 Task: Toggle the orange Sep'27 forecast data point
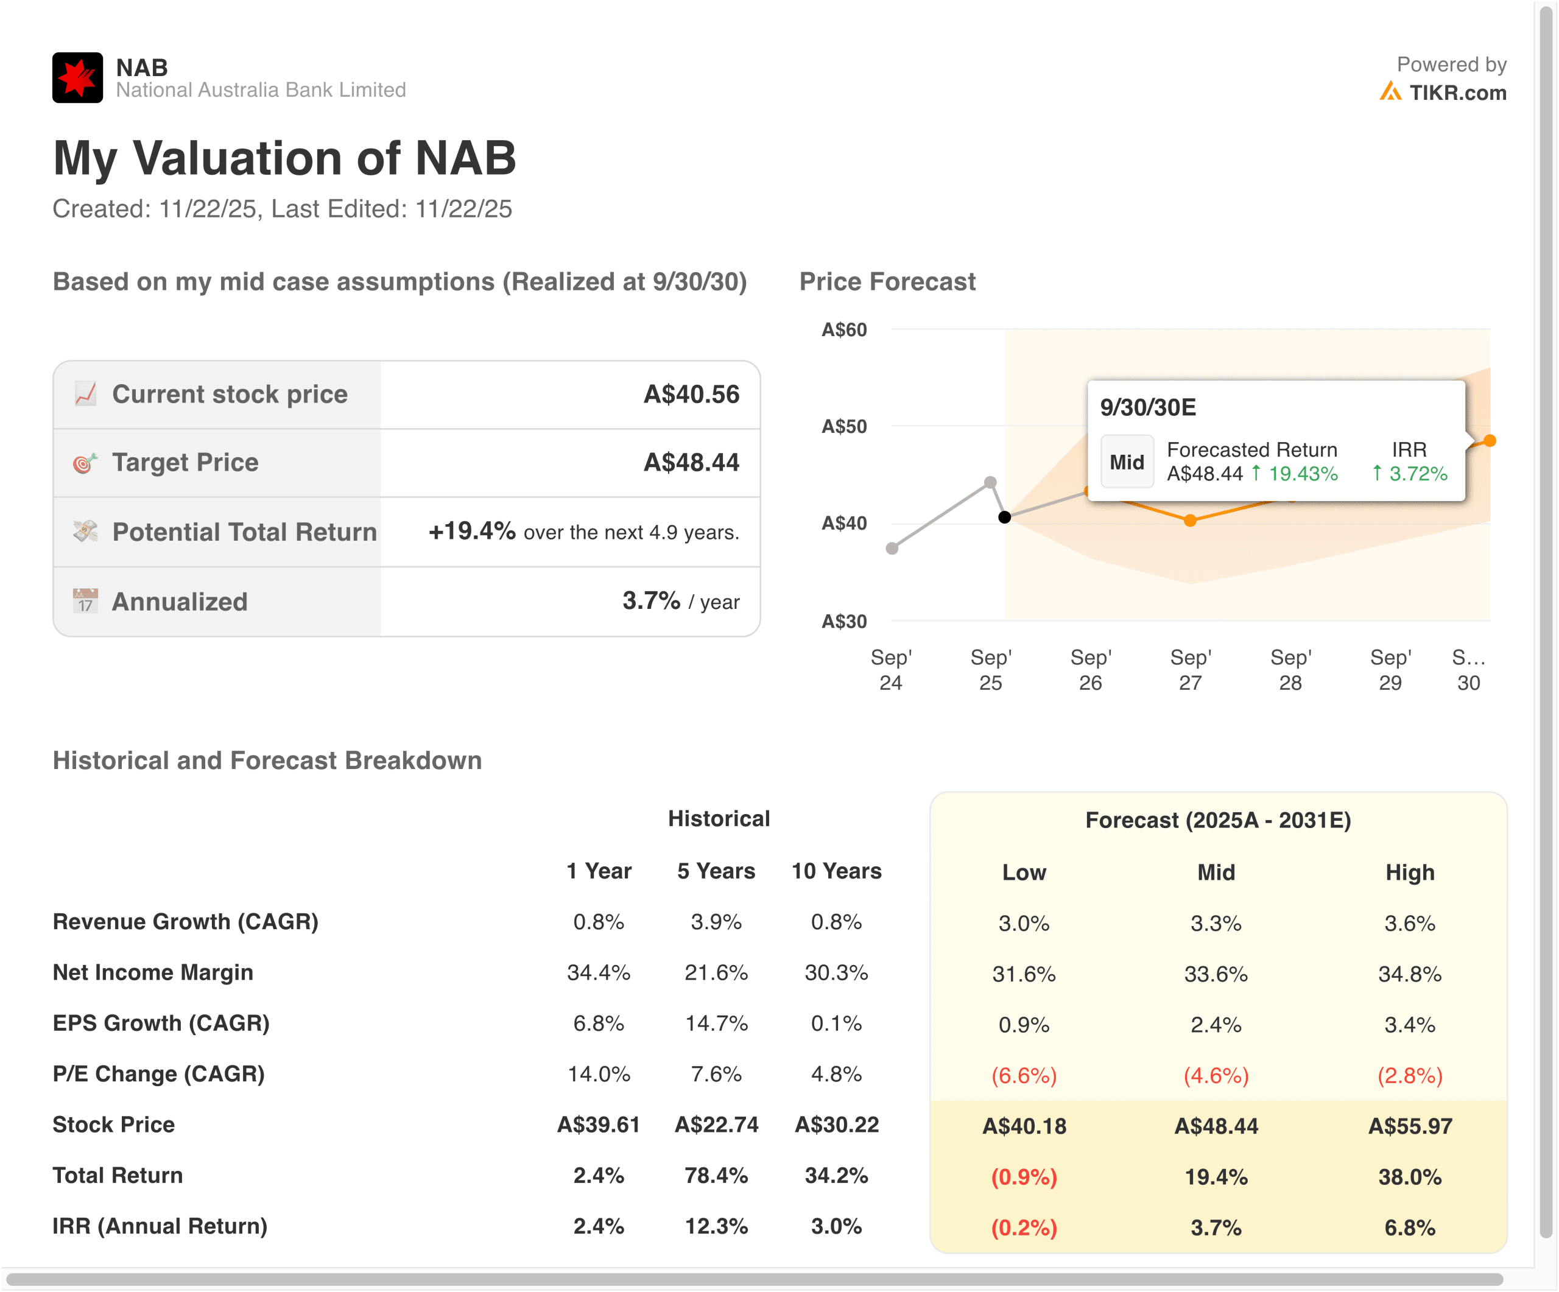click(x=1191, y=521)
